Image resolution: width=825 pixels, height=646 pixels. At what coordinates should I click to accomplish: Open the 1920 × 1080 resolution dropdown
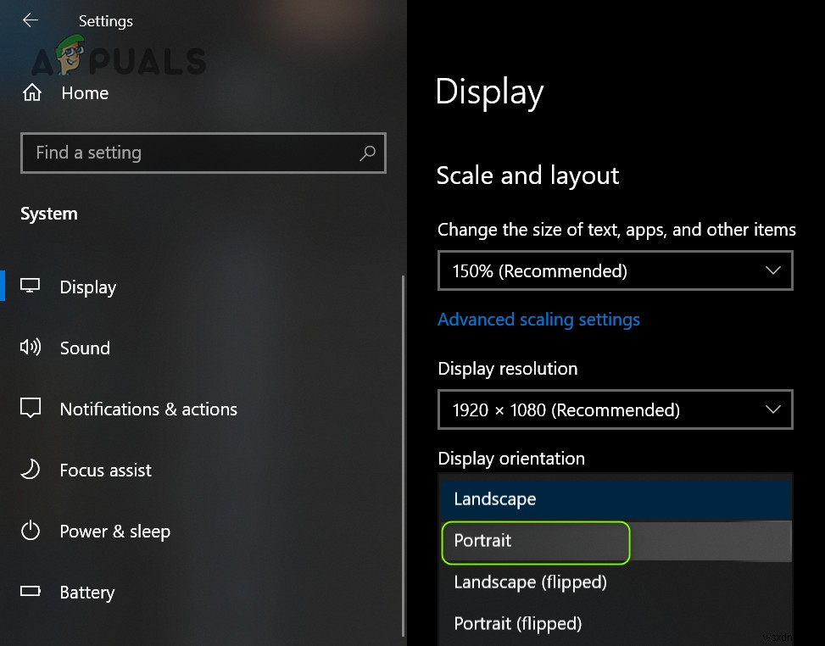tap(615, 409)
